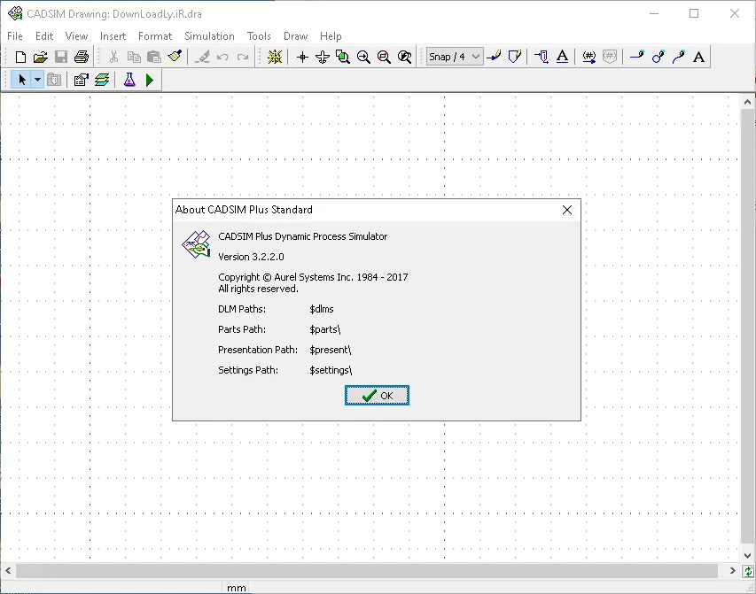Click the yellow starburst redraw icon
Image resolution: width=756 pixels, height=594 pixels.
[275, 57]
